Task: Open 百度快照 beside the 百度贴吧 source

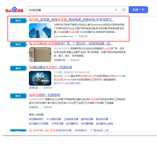Action: click(x=47, y=107)
